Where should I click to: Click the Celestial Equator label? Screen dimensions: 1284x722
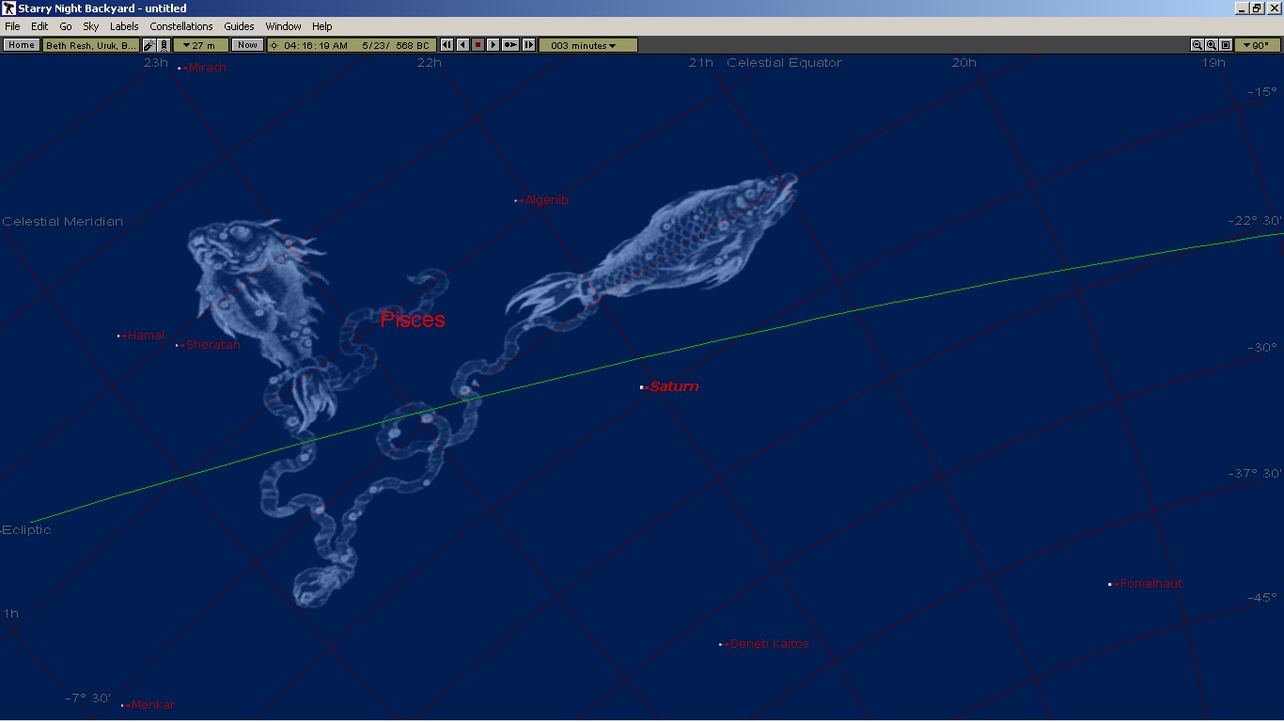[784, 63]
